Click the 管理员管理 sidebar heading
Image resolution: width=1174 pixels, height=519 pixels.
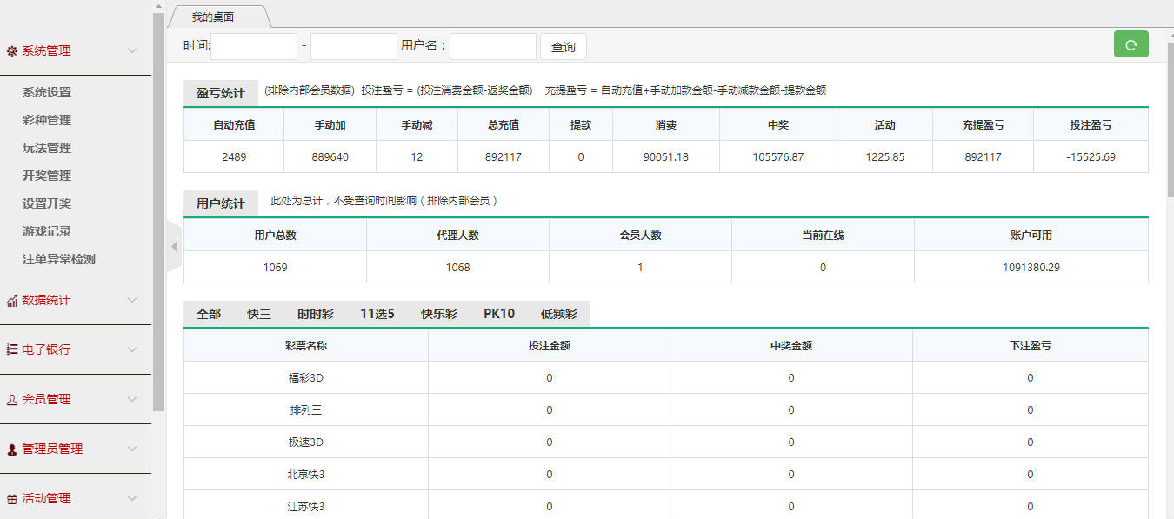[52, 449]
